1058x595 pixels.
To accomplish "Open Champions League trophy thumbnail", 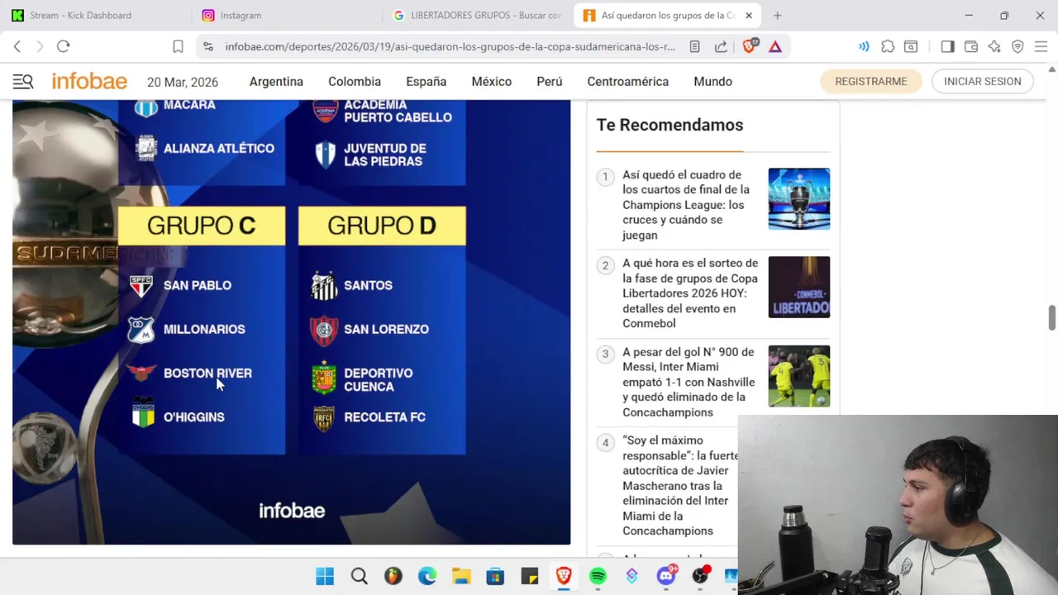I will (798, 198).
